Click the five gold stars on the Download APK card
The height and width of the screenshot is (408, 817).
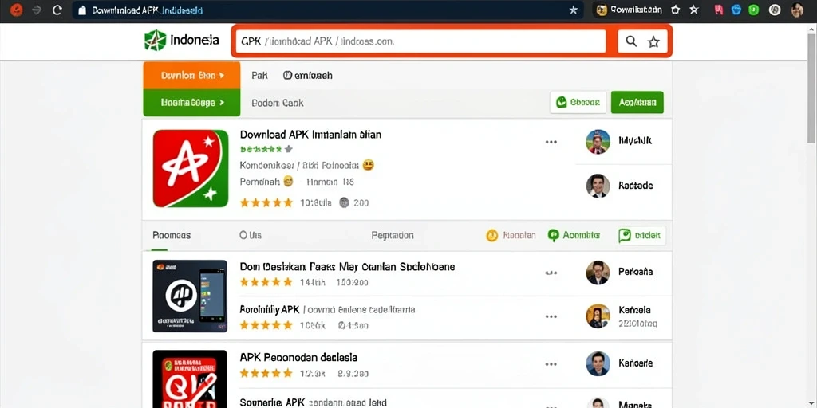pyautogui.click(x=266, y=203)
